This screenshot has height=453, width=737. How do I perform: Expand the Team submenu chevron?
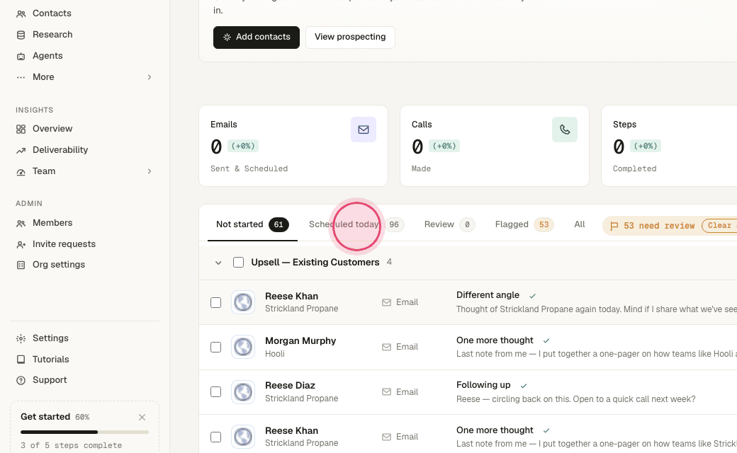(149, 171)
